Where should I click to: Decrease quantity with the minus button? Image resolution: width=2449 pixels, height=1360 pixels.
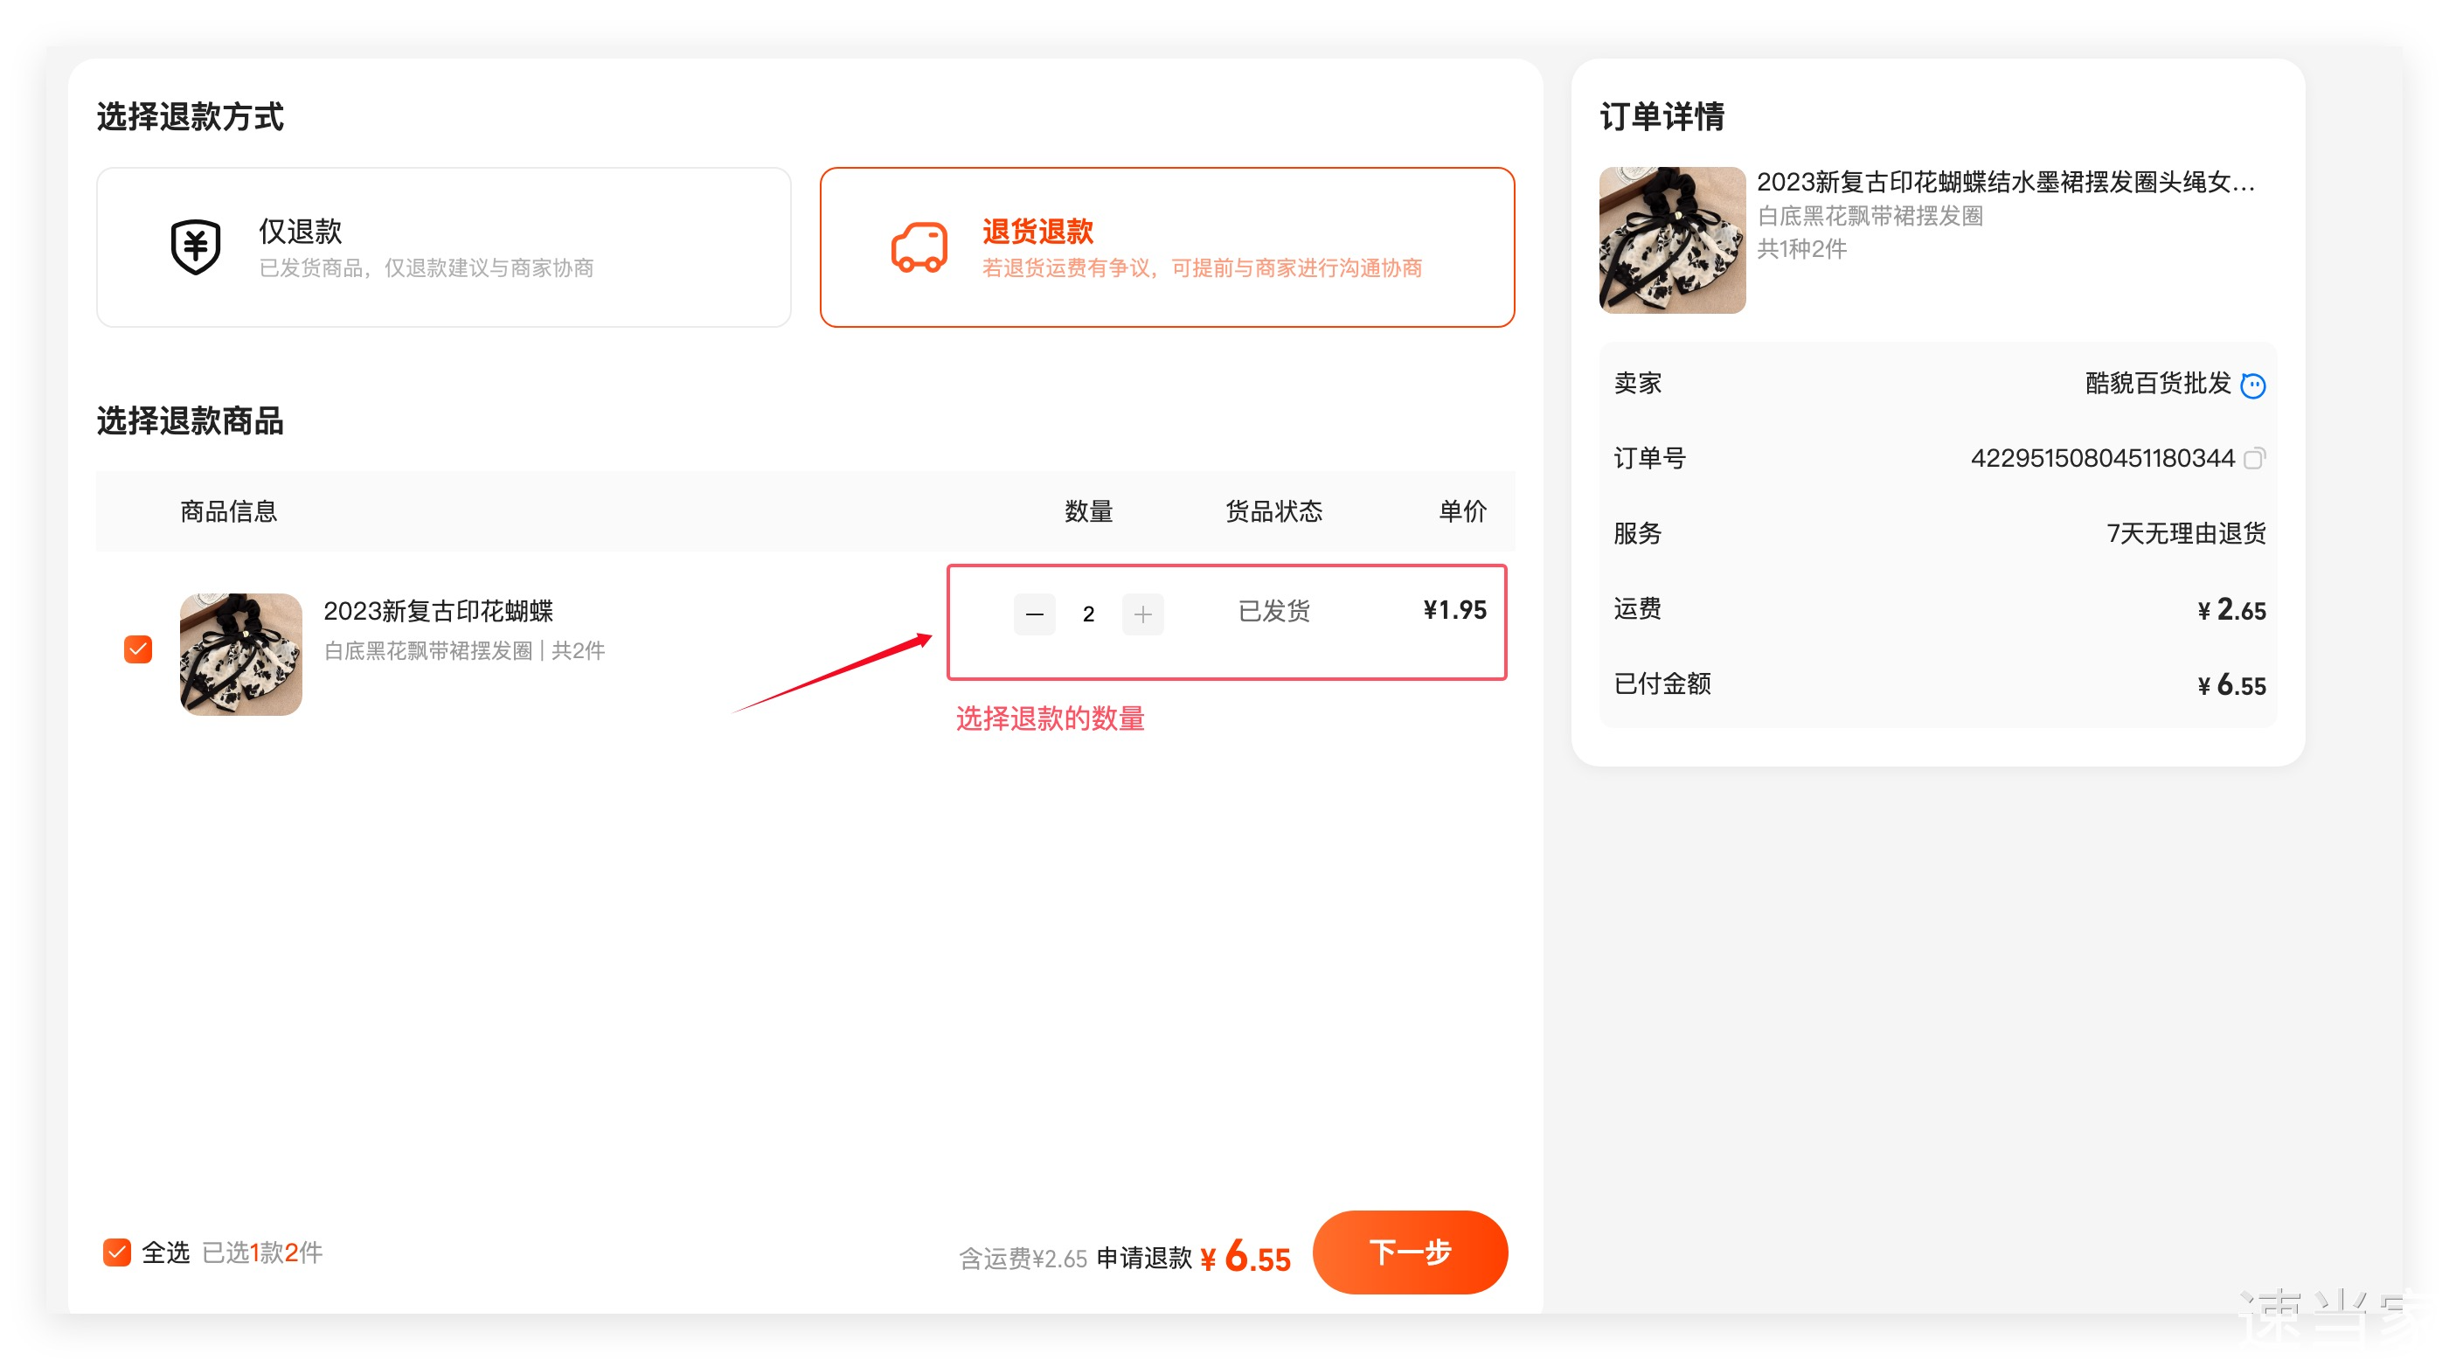(1034, 614)
